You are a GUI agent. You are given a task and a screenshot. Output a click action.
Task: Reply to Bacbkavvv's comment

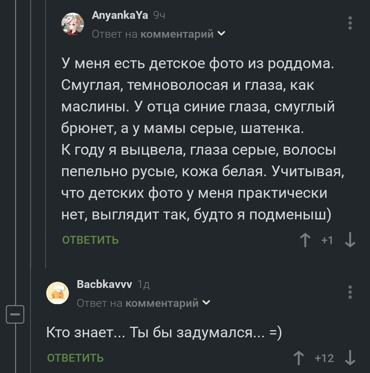click(x=75, y=358)
